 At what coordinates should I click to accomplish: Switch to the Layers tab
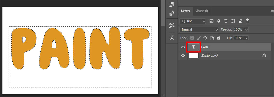click(x=186, y=11)
